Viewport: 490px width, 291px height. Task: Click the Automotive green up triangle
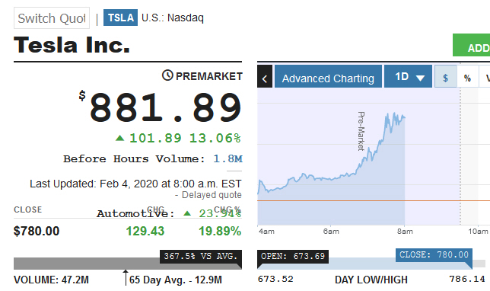[187, 213]
